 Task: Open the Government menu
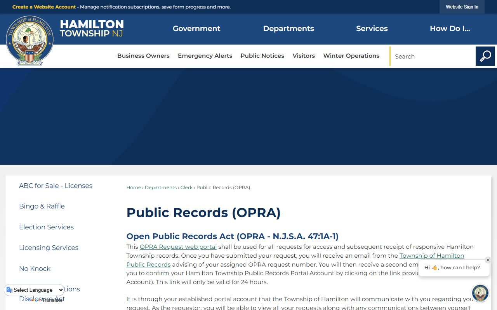pyautogui.click(x=196, y=29)
